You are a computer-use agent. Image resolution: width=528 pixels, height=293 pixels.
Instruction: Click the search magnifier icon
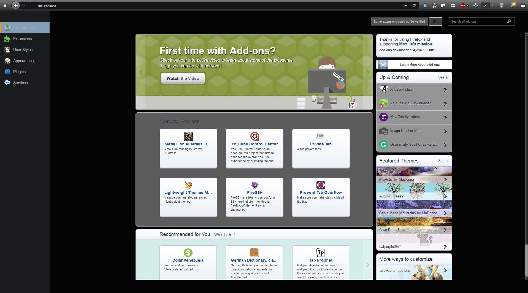[509, 21]
